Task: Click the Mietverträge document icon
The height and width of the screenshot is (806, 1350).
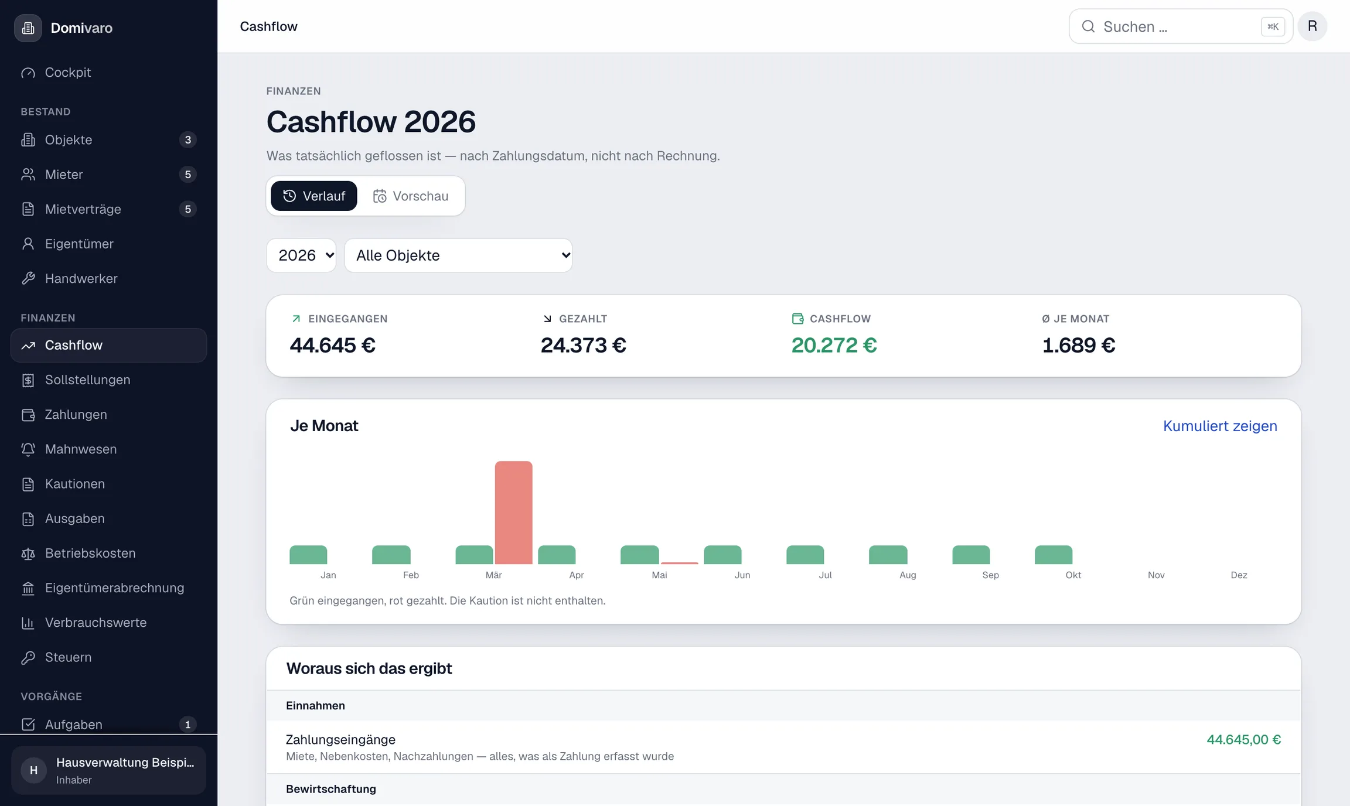Action: [x=28, y=209]
